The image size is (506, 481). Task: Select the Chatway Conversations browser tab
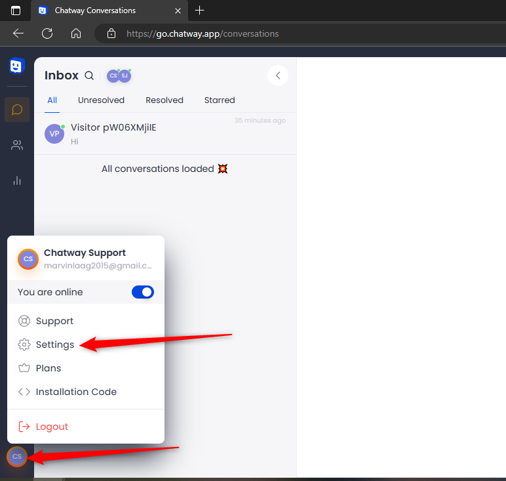(109, 10)
